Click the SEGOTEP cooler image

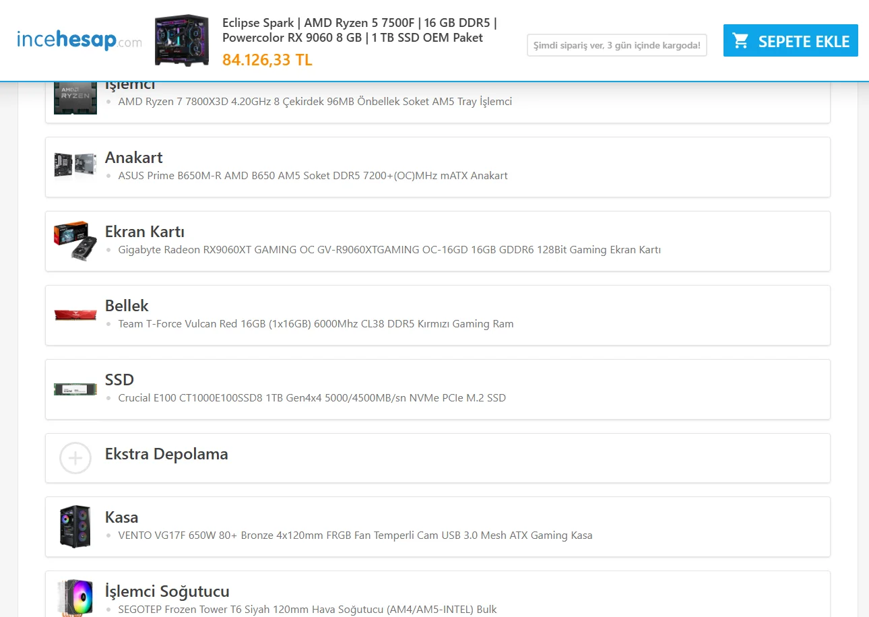(75, 597)
